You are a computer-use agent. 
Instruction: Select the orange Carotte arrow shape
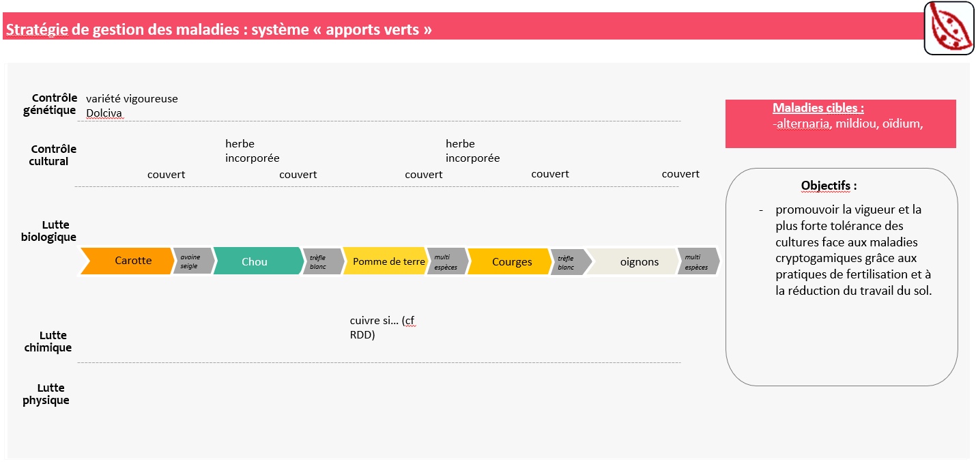[127, 261]
